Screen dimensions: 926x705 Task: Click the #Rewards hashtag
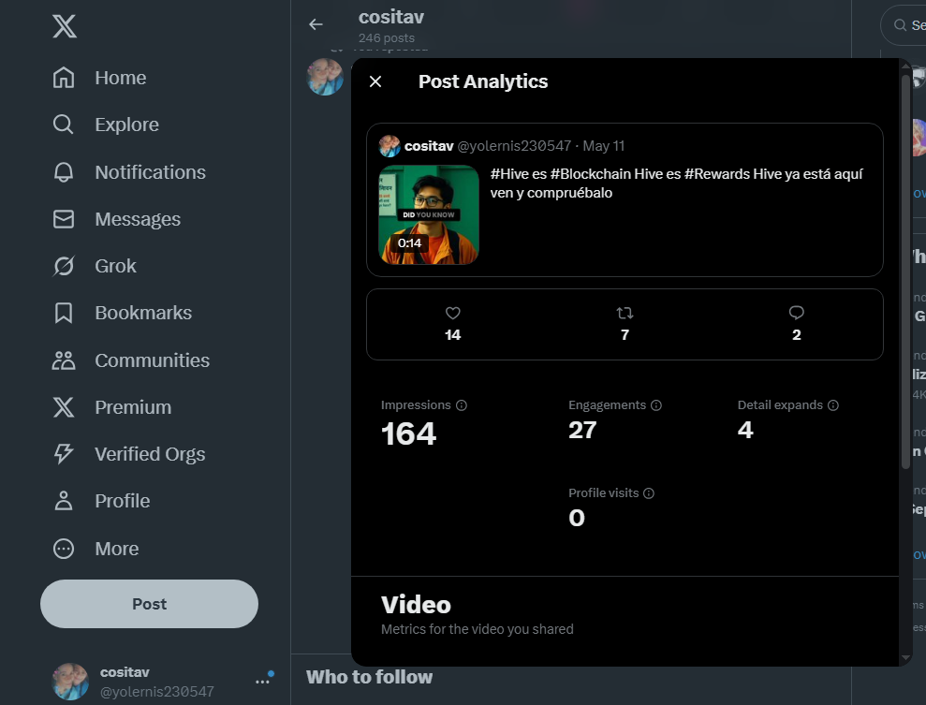tap(717, 174)
